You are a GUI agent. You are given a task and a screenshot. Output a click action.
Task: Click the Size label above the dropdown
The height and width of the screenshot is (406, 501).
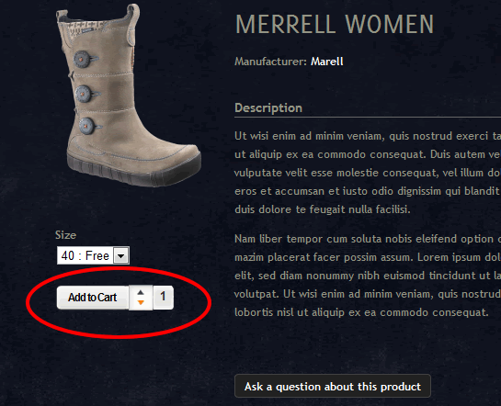pyautogui.click(x=65, y=235)
